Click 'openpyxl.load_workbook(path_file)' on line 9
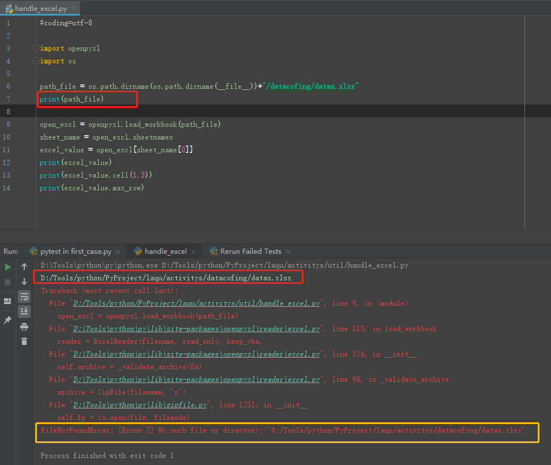The image size is (551, 465). point(155,125)
